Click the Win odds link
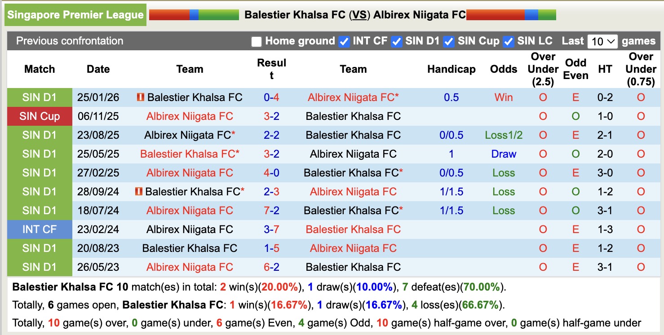This screenshot has height=335, width=664. point(503,97)
